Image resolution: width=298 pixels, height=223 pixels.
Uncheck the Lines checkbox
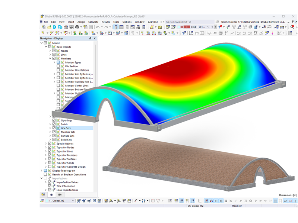[54, 54]
